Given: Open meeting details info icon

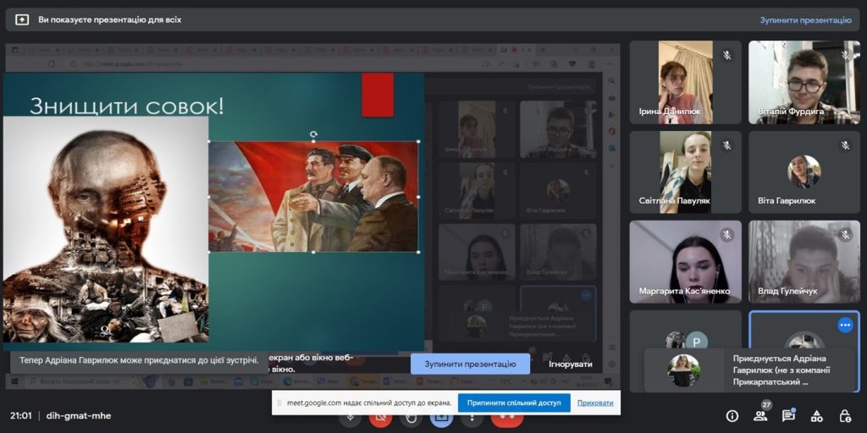Looking at the screenshot, I should pos(732,416).
